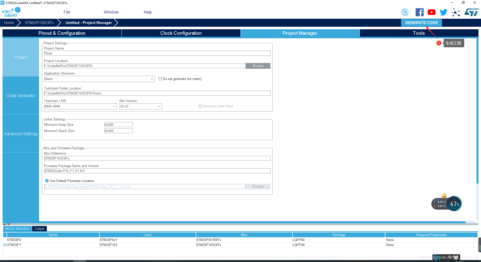
Task: Click the Mcu Reference field
Action: 157,158
